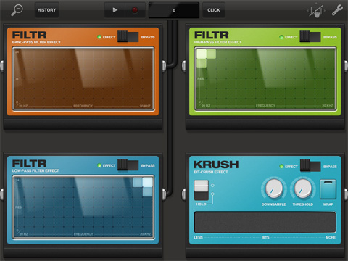The image size is (348, 261).
Task: Click the green EFFECT LED on KRUSH
Action: [281, 166]
